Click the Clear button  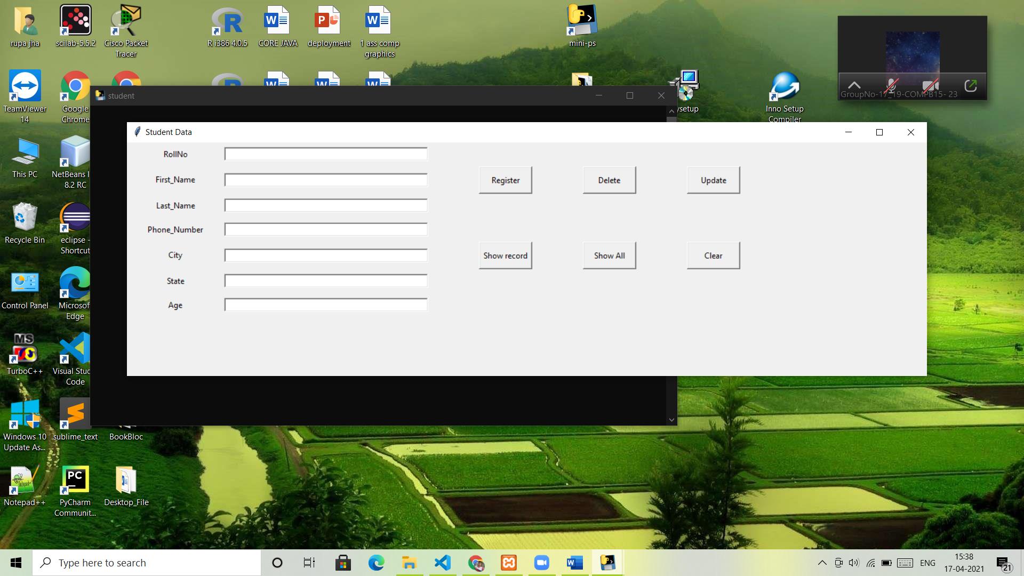(713, 255)
